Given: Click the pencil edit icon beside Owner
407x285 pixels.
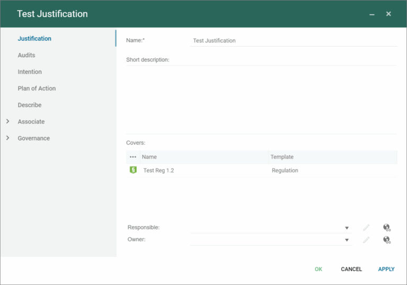Looking at the screenshot, I should 366,240.
